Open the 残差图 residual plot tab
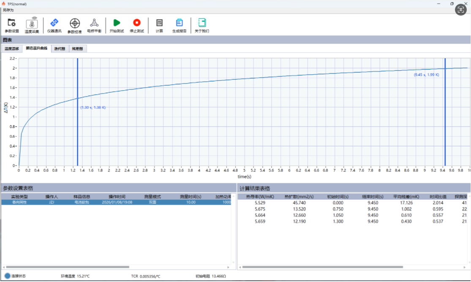Image resolution: width=471 pixels, height=282 pixels. 77,49
